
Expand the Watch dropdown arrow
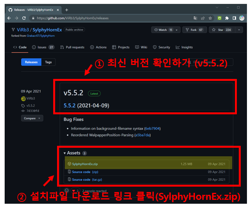point(177,30)
